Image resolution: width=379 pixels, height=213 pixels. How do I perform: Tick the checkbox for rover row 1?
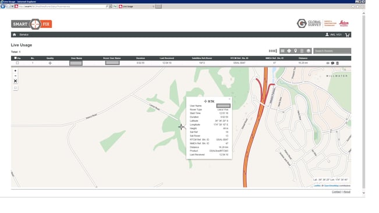17,63
